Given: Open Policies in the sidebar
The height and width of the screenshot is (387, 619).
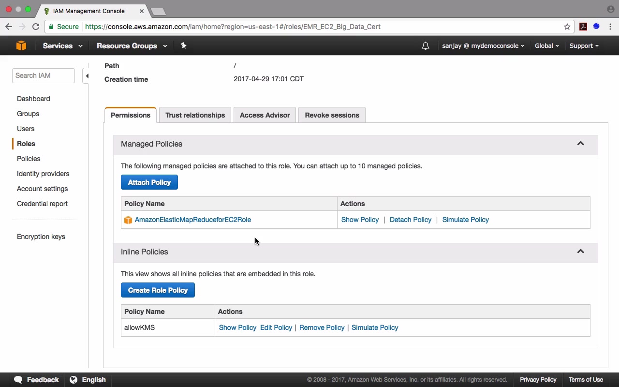Looking at the screenshot, I should 29,159.
